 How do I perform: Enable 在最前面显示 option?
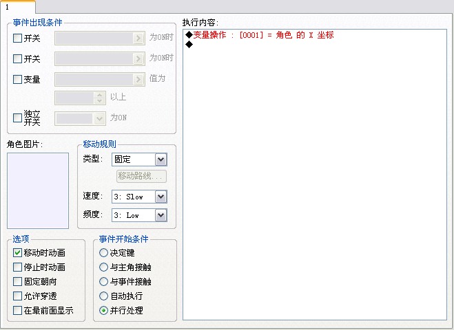pos(17,310)
